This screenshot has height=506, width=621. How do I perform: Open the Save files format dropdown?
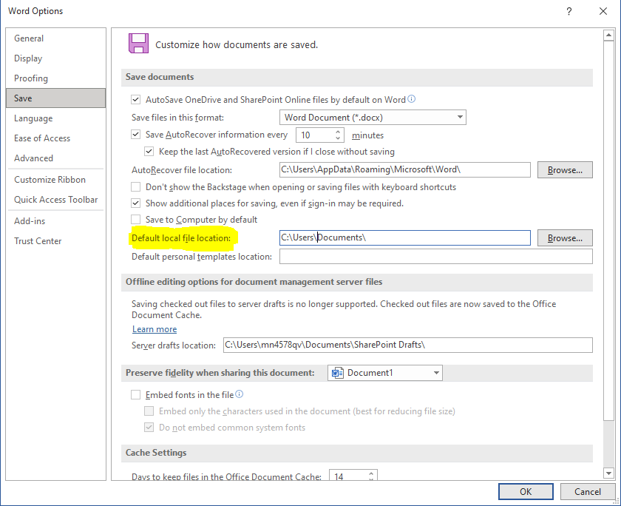point(460,118)
